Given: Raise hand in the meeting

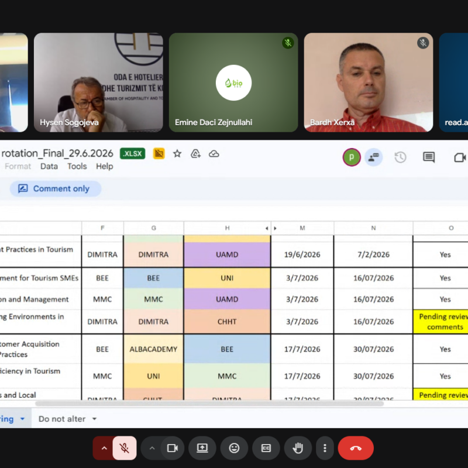Looking at the screenshot, I should [x=298, y=448].
